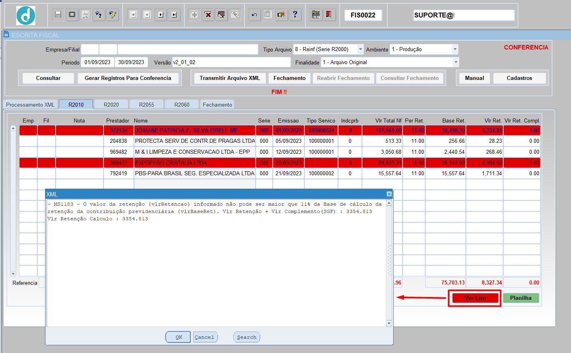Click the clipboard paste icon
This screenshot has width=571, height=353.
coord(268,15)
